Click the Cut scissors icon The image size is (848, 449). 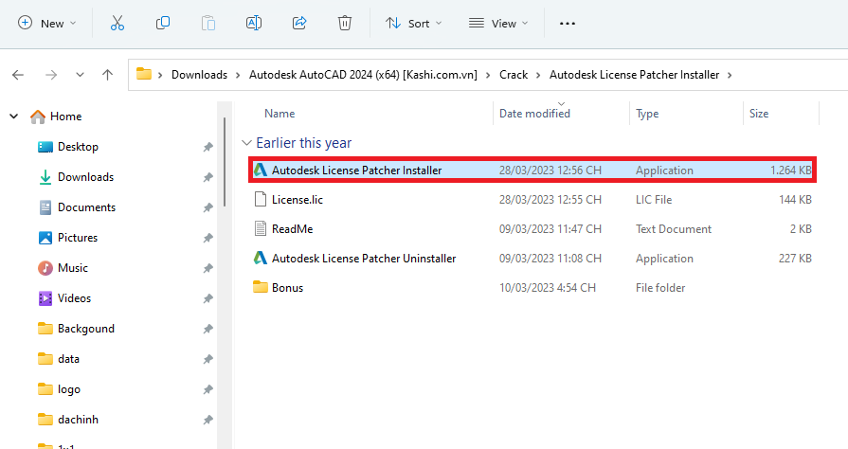tap(117, 23)
